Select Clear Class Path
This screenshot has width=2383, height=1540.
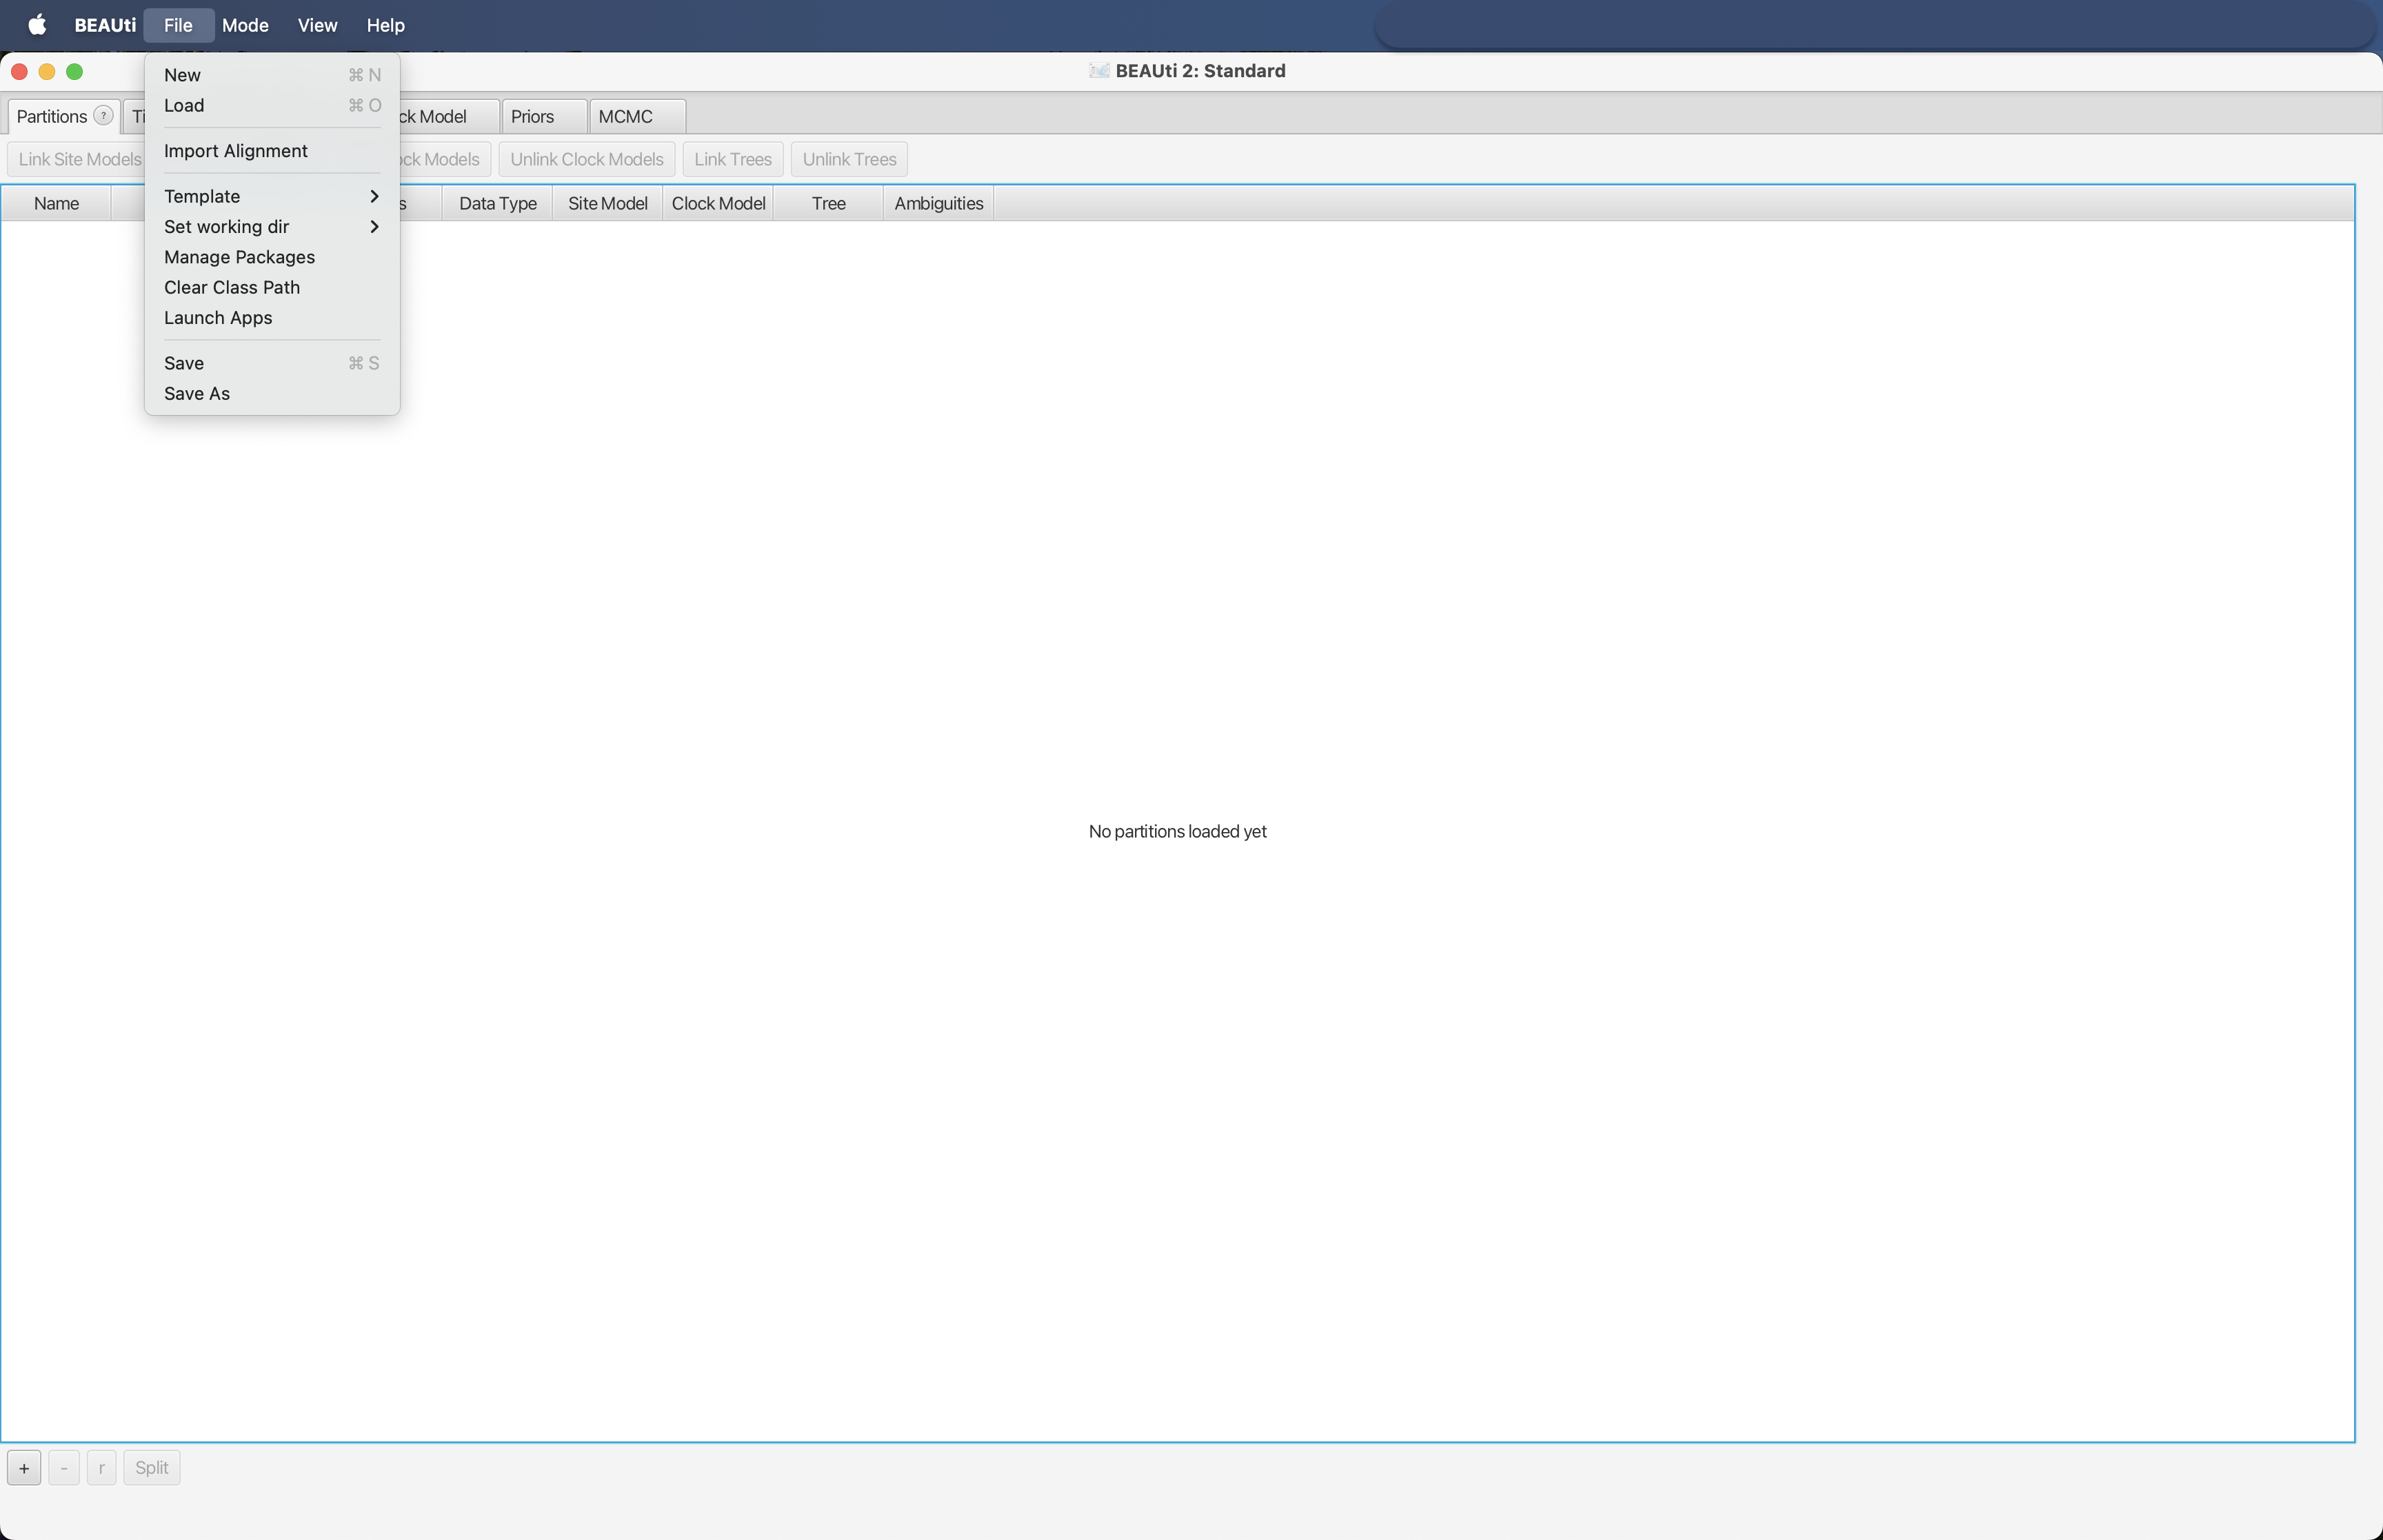(x=272, y=287)
